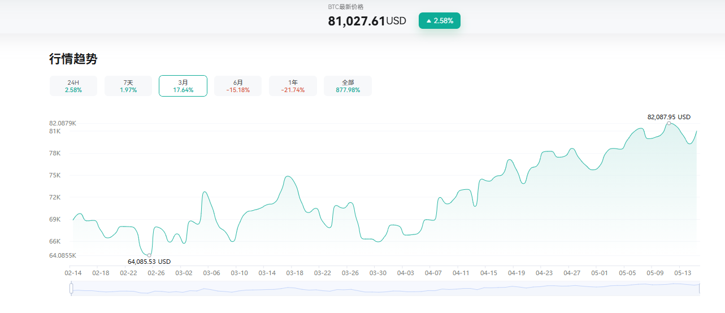Click the chart's mini overview range bar
The image size is (725, 313).
pos(385,288)
